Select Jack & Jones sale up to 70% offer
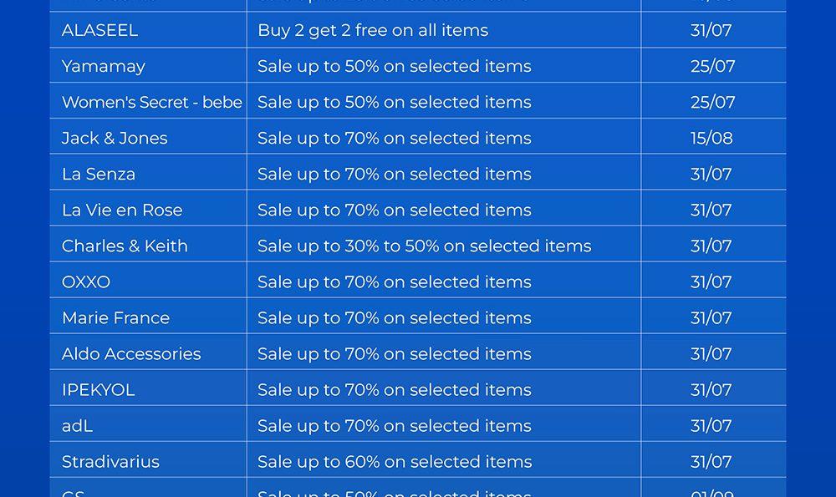 [x=394, y=139]
